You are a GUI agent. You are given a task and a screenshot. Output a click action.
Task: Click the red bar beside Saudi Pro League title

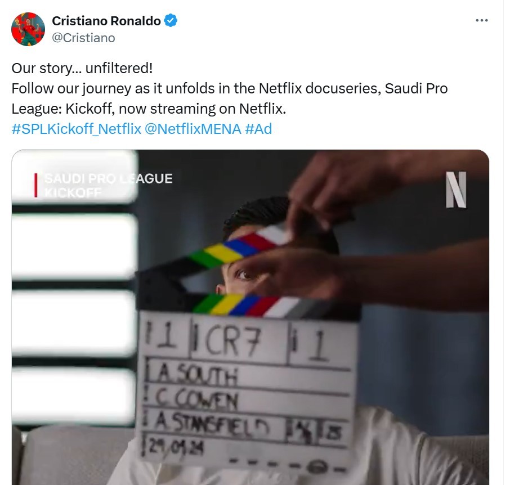[36, 185]
